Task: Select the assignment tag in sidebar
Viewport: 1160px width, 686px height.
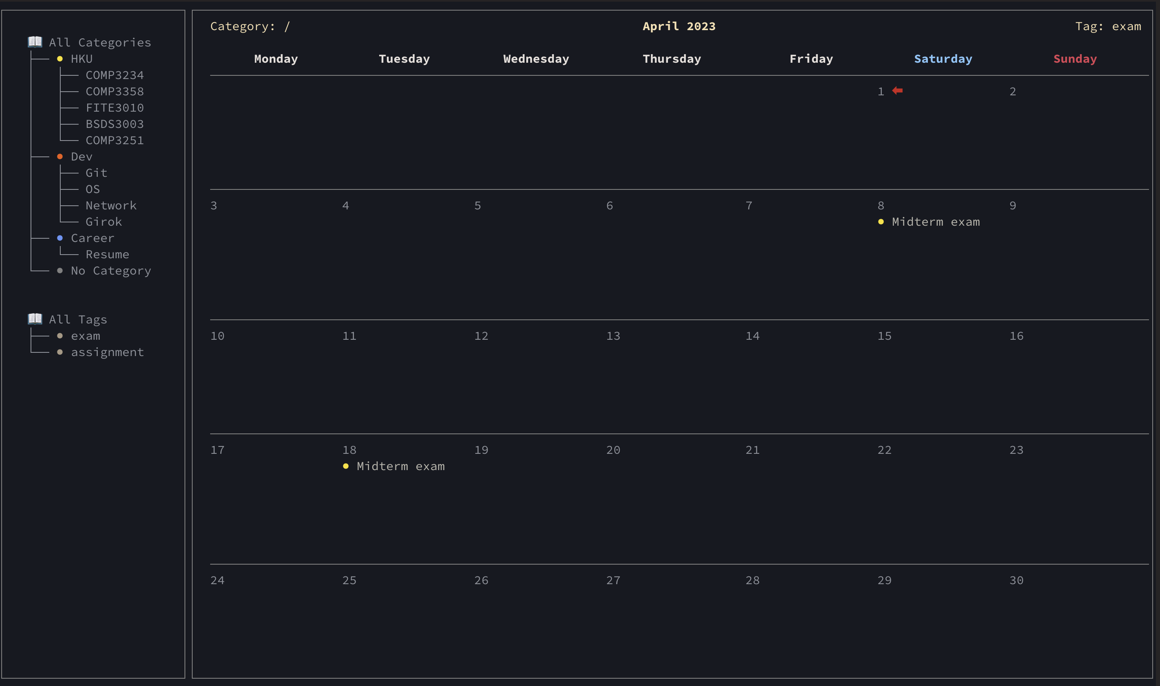Action: coord(107,352)
